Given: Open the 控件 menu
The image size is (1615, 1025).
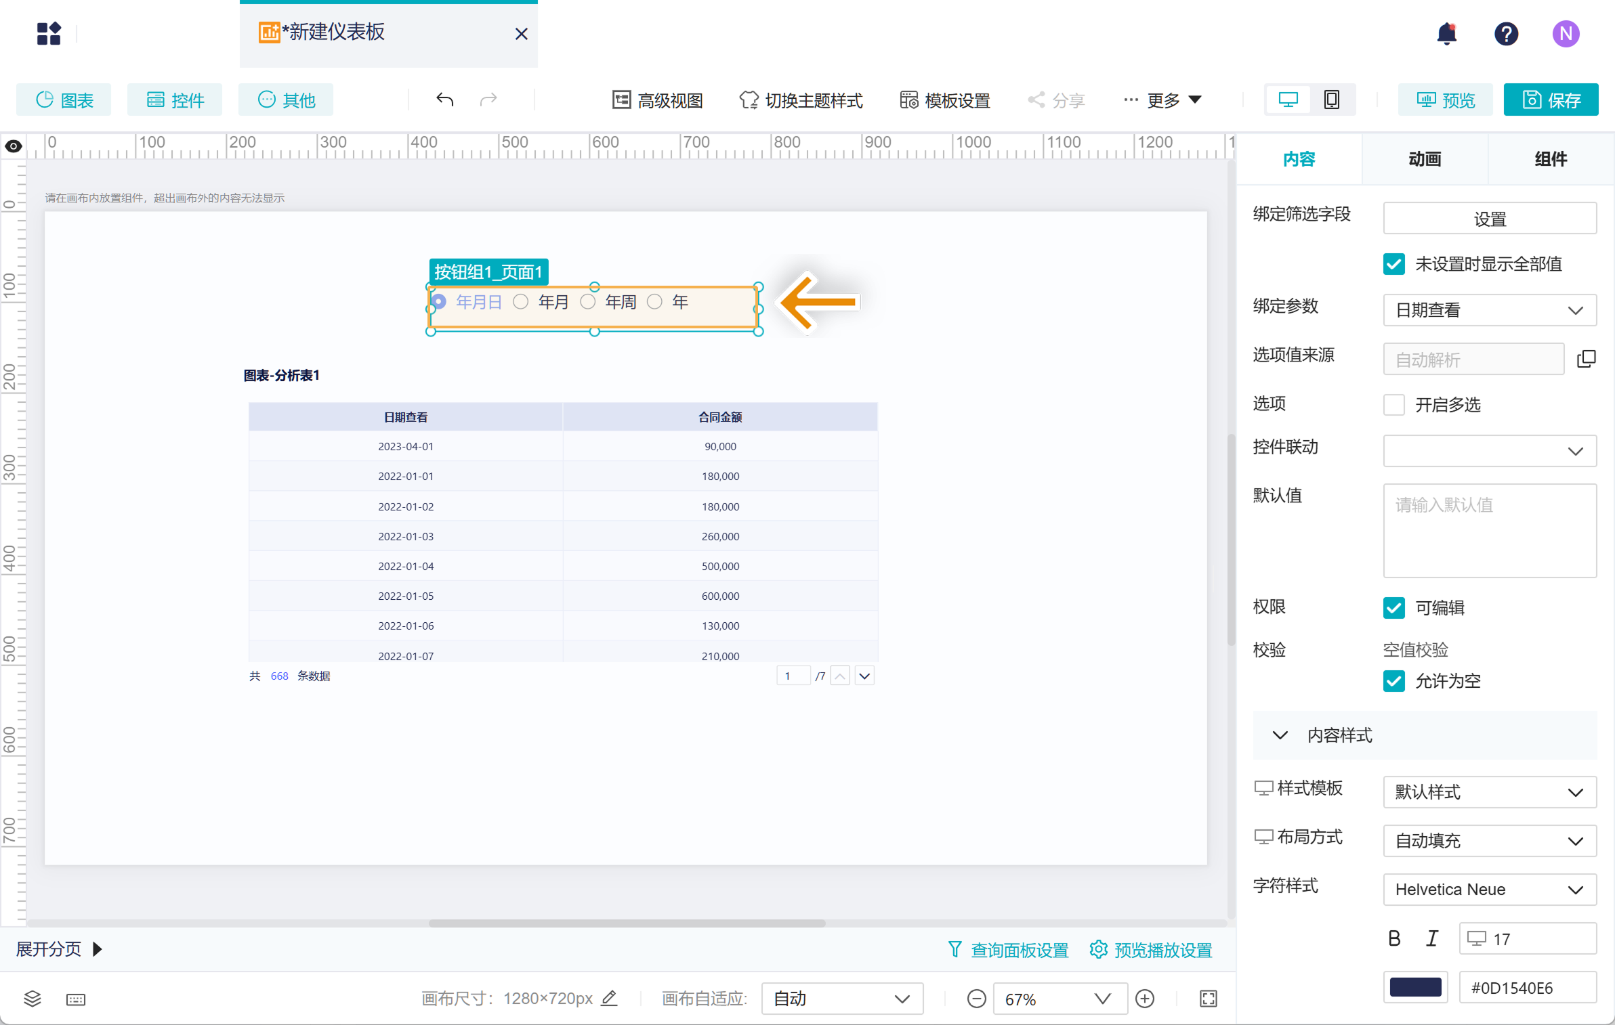Looking at the screenshot, I should coord(175,100).
